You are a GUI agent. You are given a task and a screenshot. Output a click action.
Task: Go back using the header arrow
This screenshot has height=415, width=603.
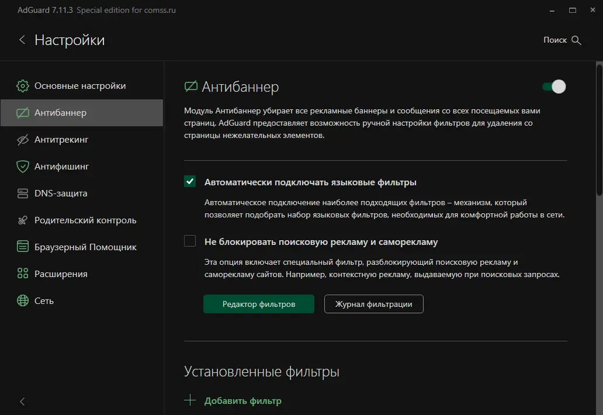point(22,40)
